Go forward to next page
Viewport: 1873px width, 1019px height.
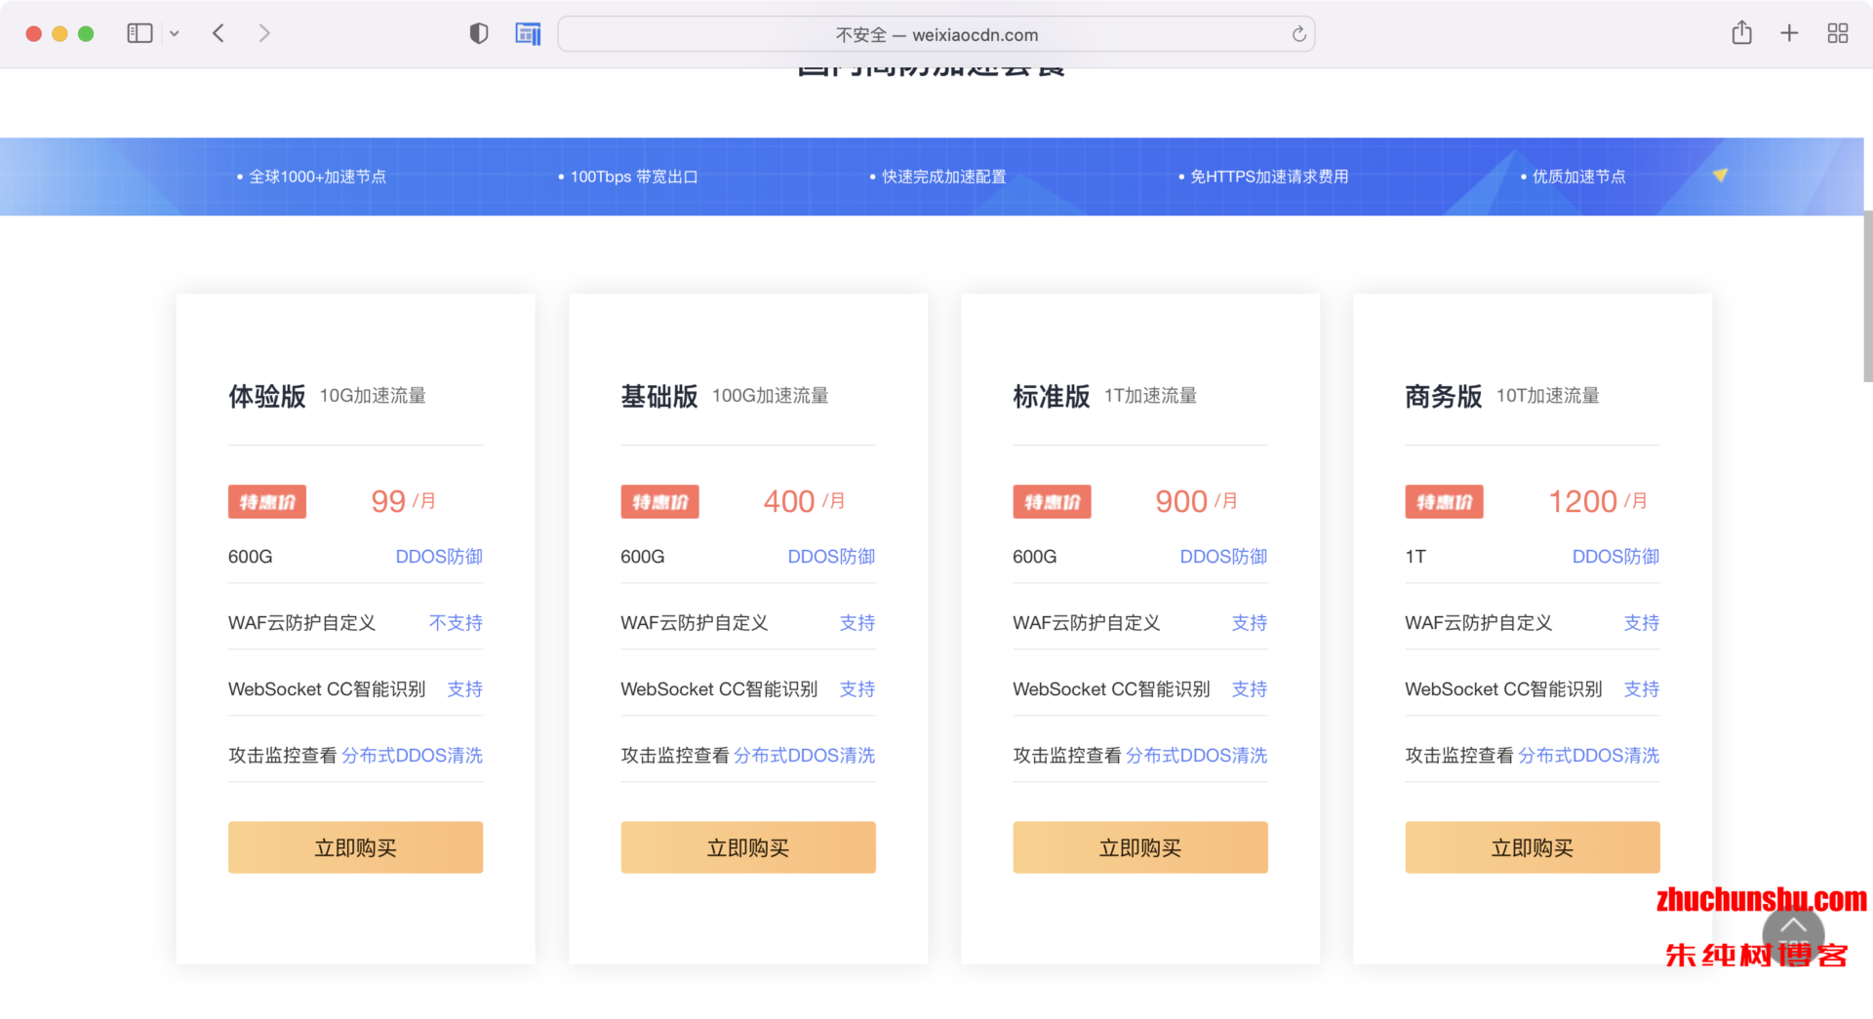tap(264, 33)
